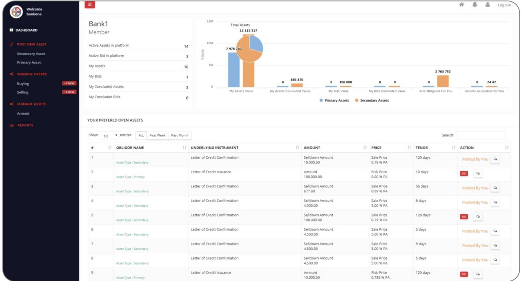Click the BID button in row 5
The width and height of the screenshot is (521, 281).
[464, 217]
